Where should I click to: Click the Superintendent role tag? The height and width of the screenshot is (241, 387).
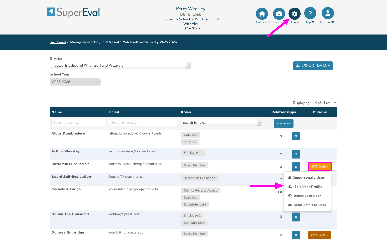click(x=195, y=204)
